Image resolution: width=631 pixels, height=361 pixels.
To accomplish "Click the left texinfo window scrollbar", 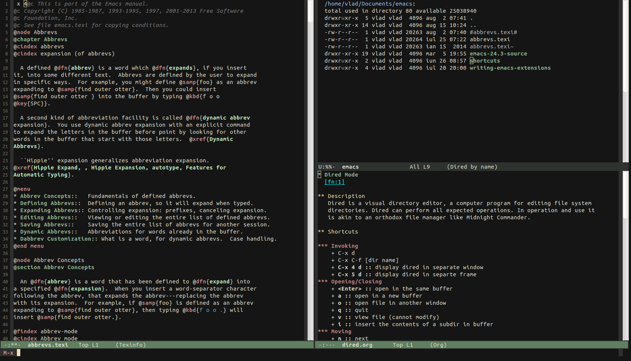I will [311, 170].
